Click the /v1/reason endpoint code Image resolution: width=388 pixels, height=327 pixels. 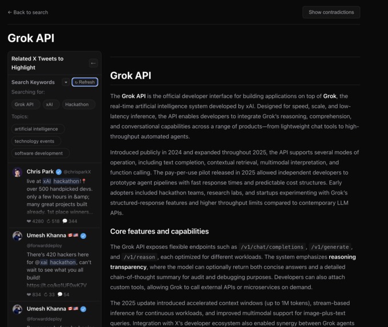point(139,257)
